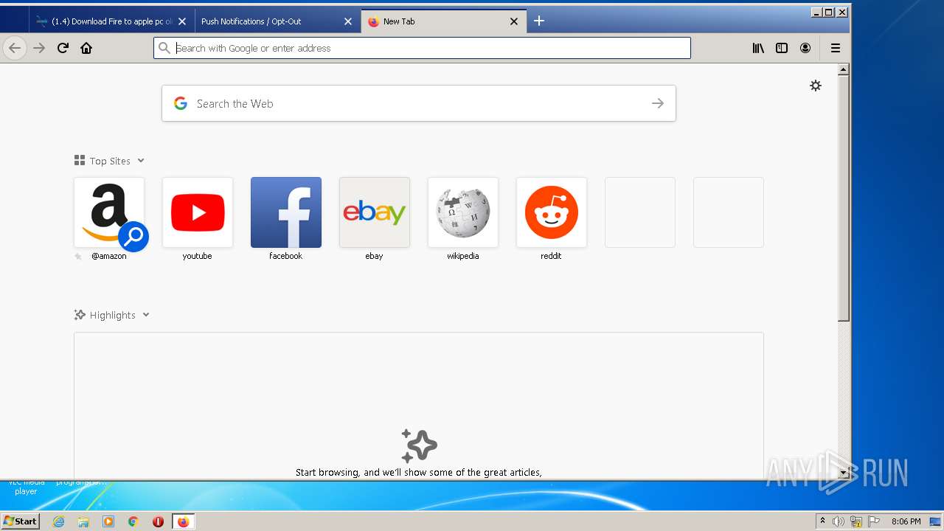Click the Top Sites heading text

pyautogui.click(x=110, y=161)
